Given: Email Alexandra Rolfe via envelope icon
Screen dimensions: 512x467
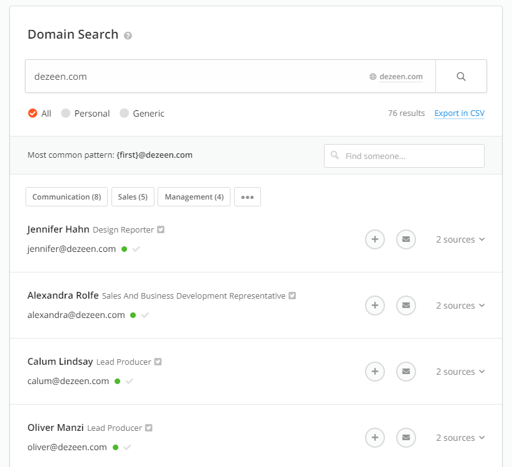Looking at the screenshot, I should [406, 306].
